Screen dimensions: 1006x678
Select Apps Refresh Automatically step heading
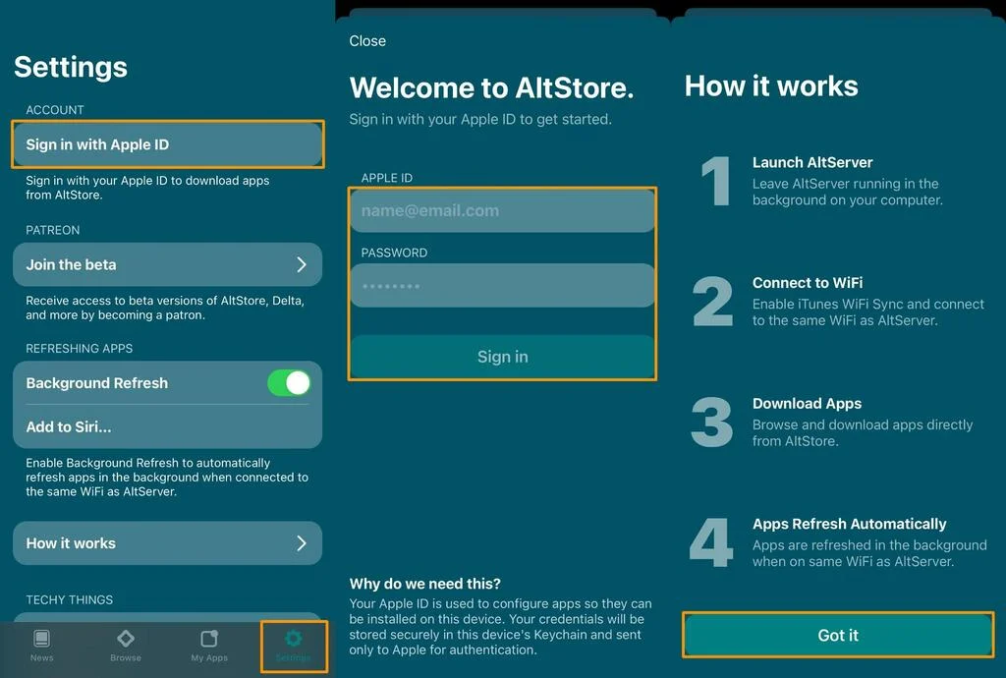click(850, 524)
